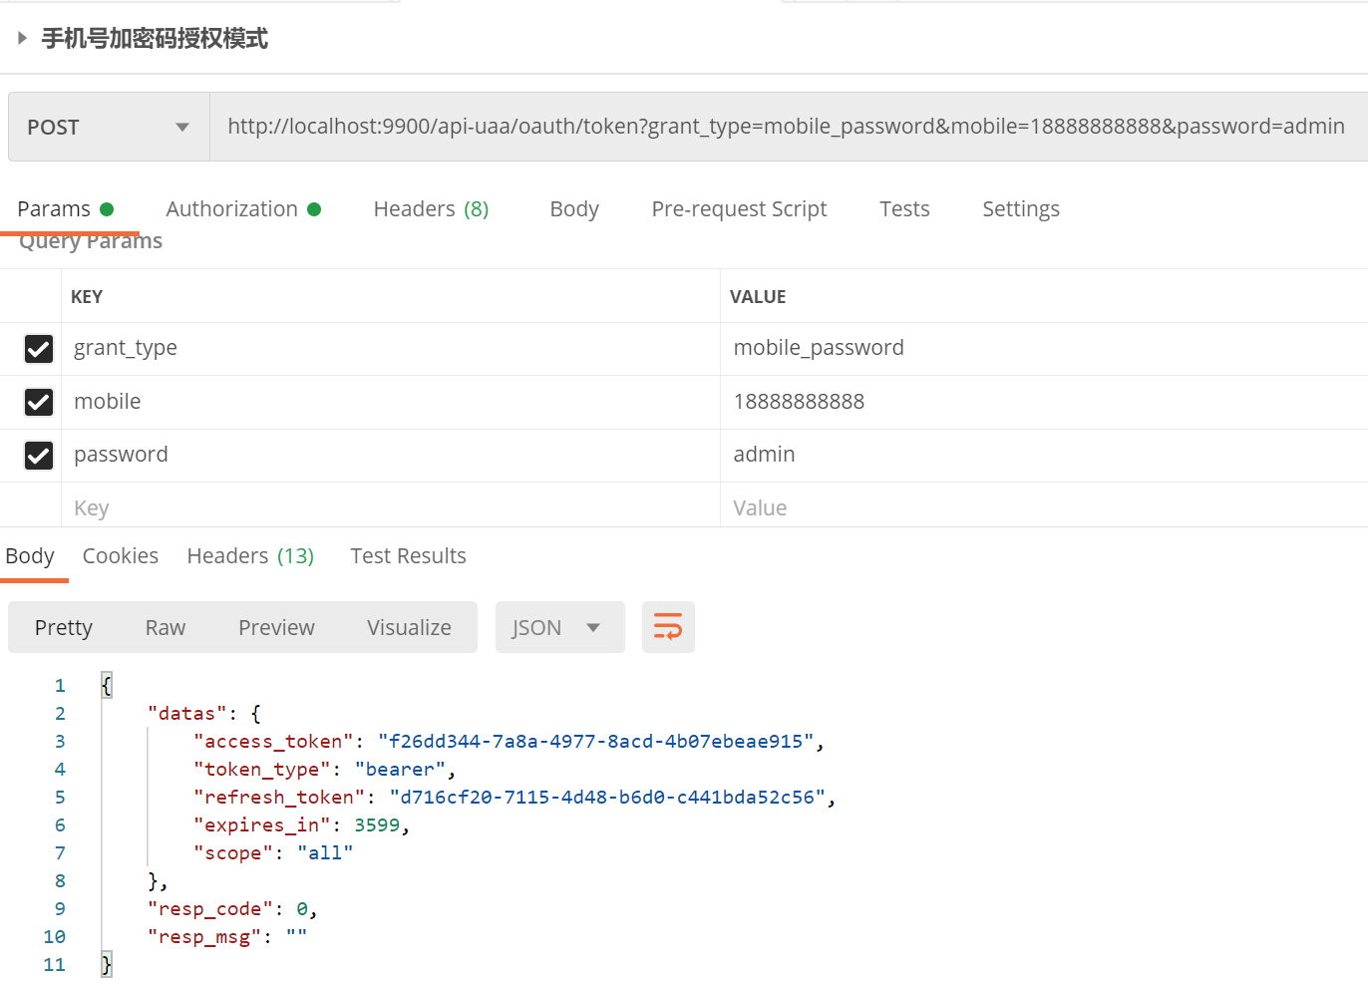This screenshot has height=985, width=1368.
Task: Switch response view to Preview
Action: pyautogui.click(x=276, y=628)
